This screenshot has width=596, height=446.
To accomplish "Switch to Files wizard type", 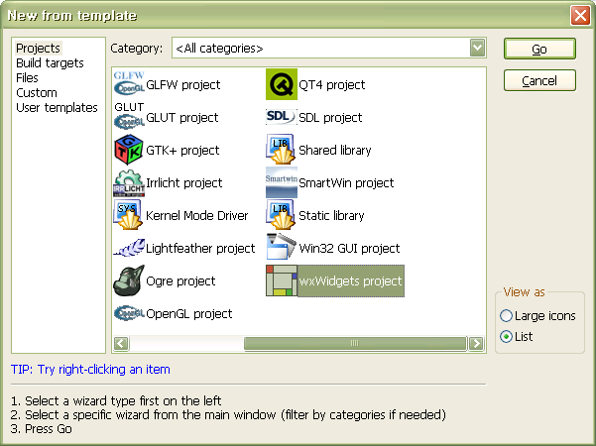I will (x=27, y=78).
